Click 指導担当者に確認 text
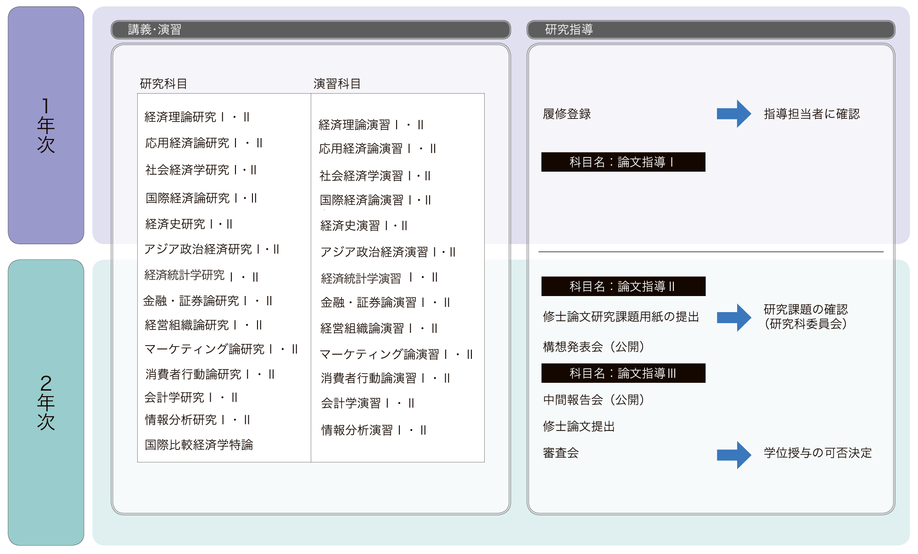 click(812, 114)
